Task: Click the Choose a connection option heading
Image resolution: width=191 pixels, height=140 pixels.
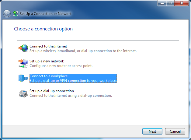Action: tap(43, 29)
